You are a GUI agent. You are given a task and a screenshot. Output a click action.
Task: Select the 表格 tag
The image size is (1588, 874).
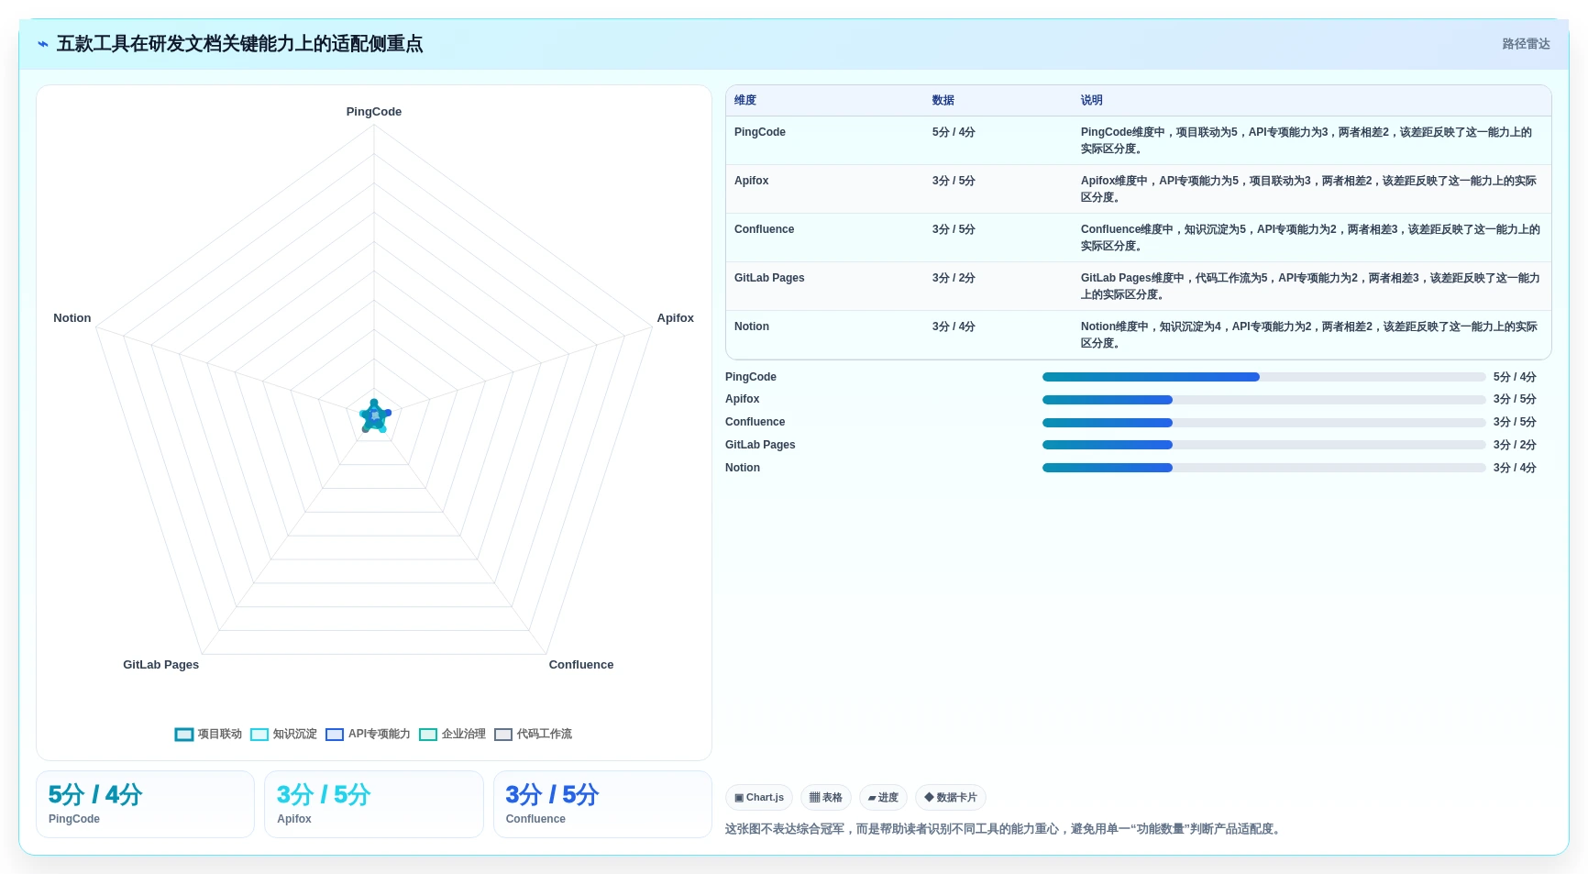(826, 798)
